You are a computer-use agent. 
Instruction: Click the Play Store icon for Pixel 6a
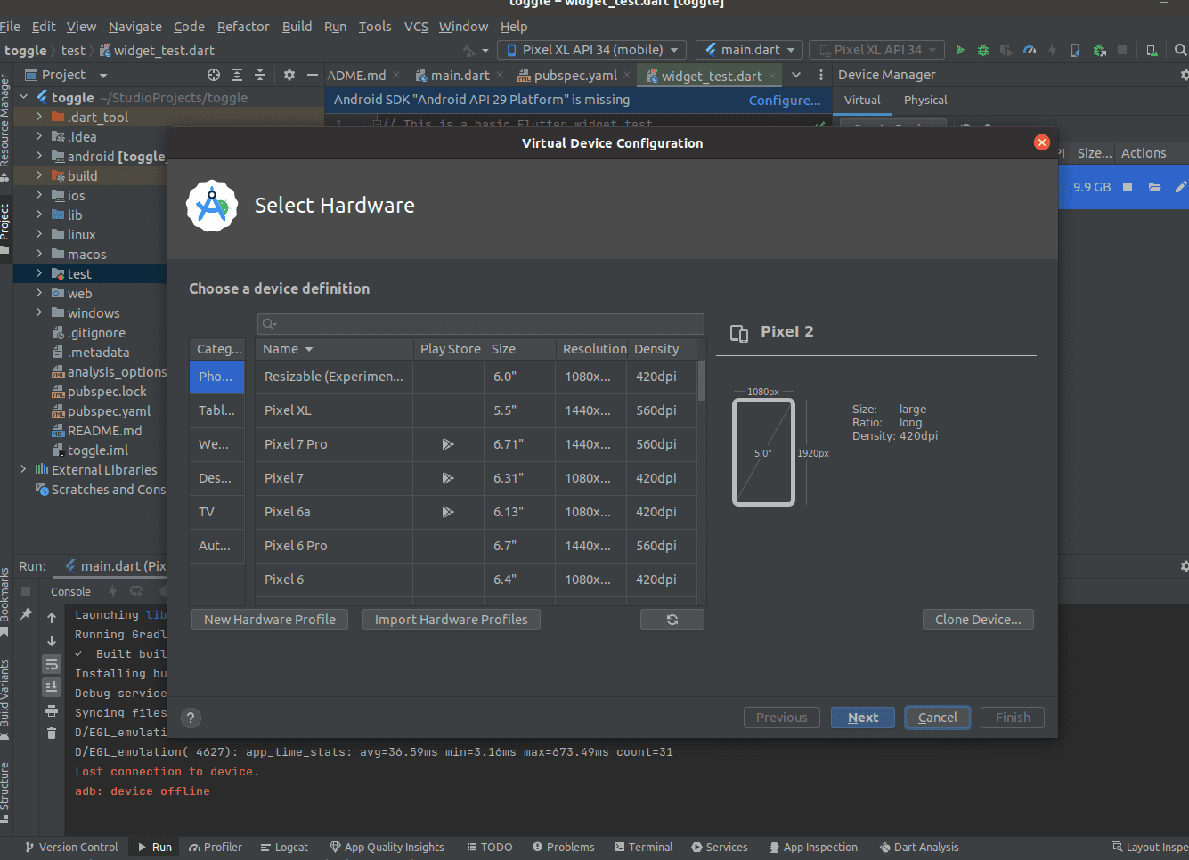click(448, 512)
